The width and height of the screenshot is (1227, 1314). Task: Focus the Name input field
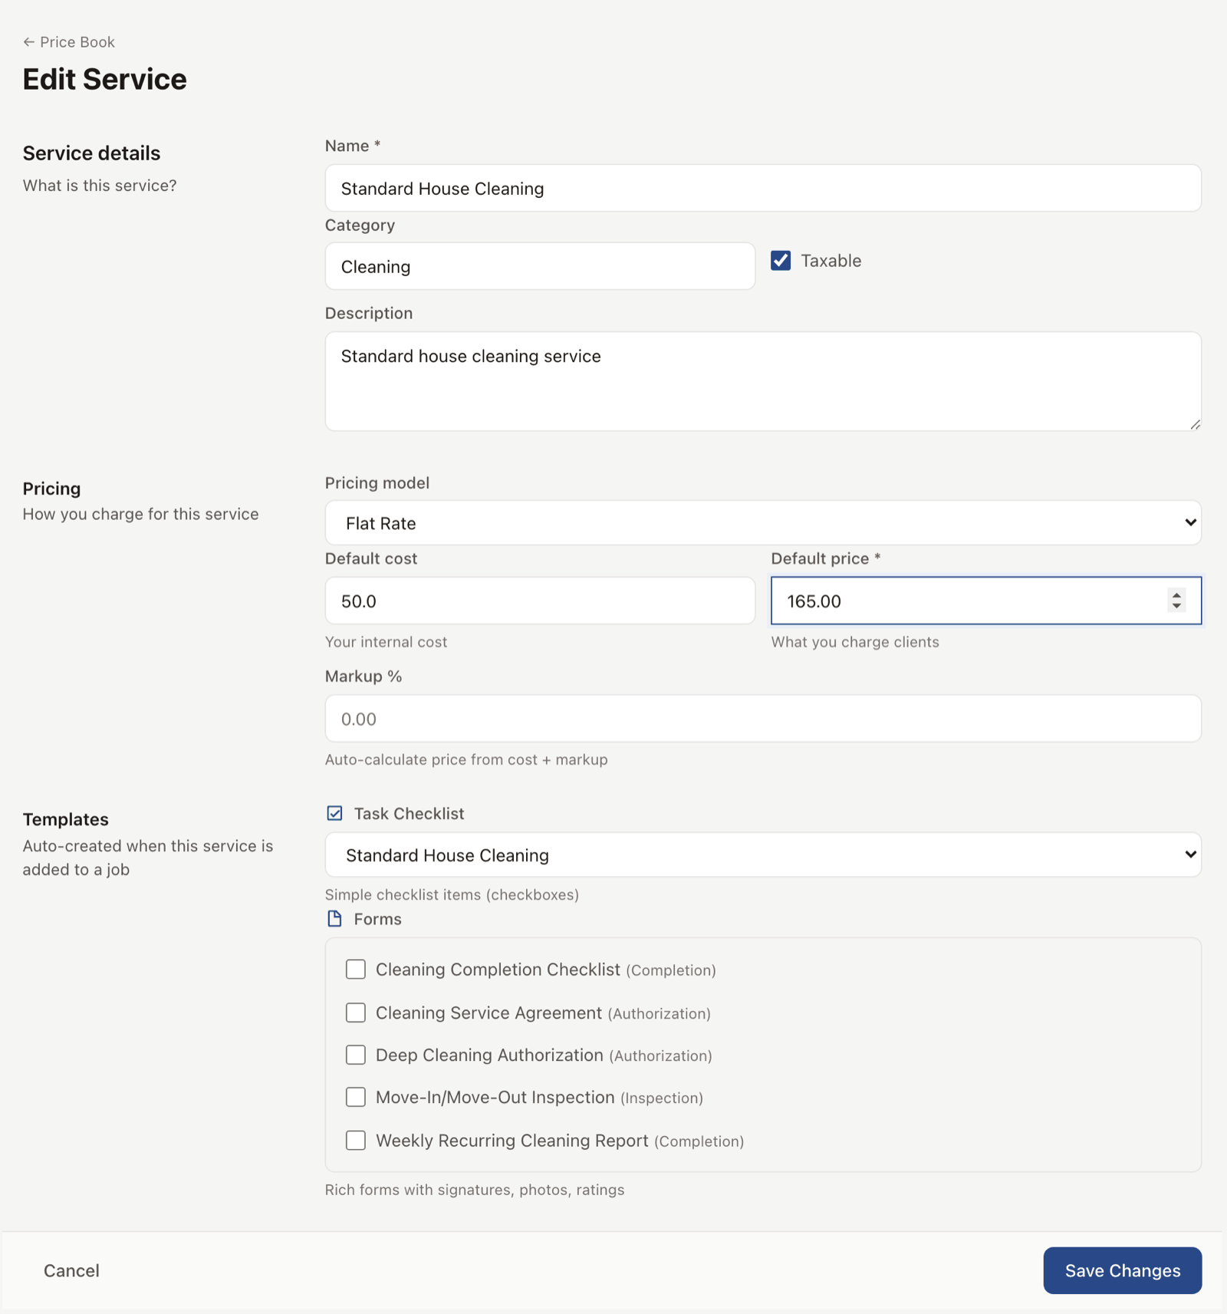[x=763, y=188]
